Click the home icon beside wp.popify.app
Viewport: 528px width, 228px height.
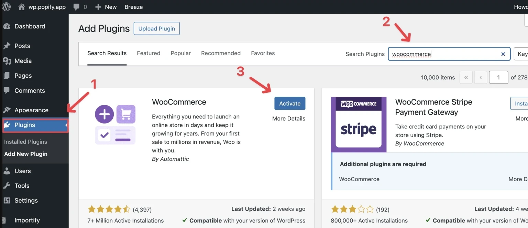click(22, 7)
